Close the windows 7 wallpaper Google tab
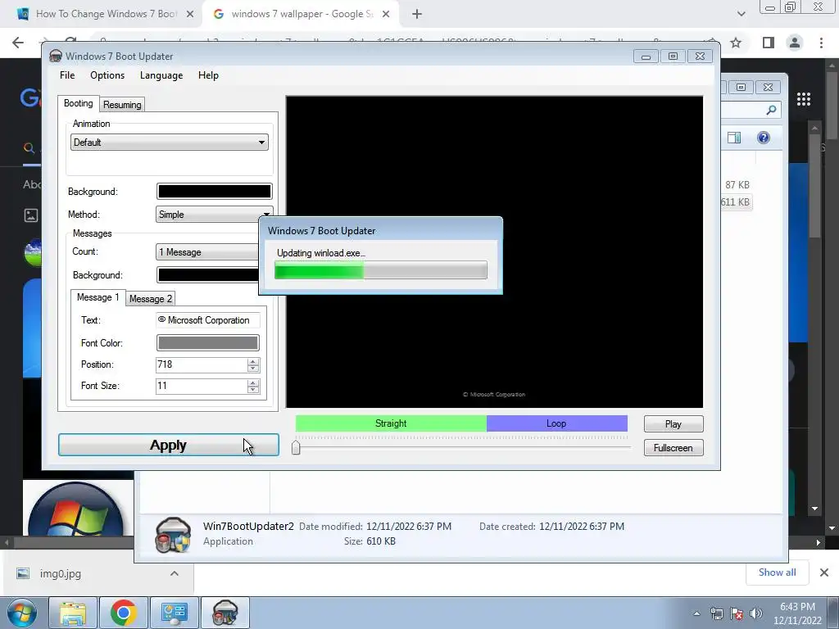 tap(386, 15)
